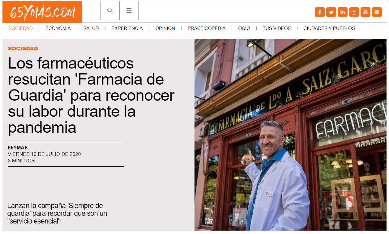
Task: Open the hamburger menu icon
Action: click(x=129, y=10)
